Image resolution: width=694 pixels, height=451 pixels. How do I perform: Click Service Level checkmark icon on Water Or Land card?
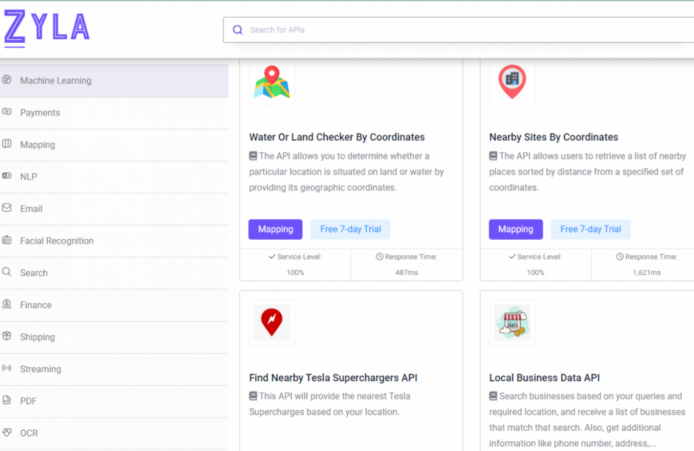click(x=272, y=257)
